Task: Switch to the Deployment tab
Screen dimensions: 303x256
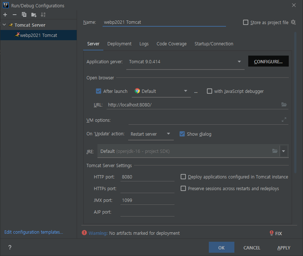Action: pos(119,44)
